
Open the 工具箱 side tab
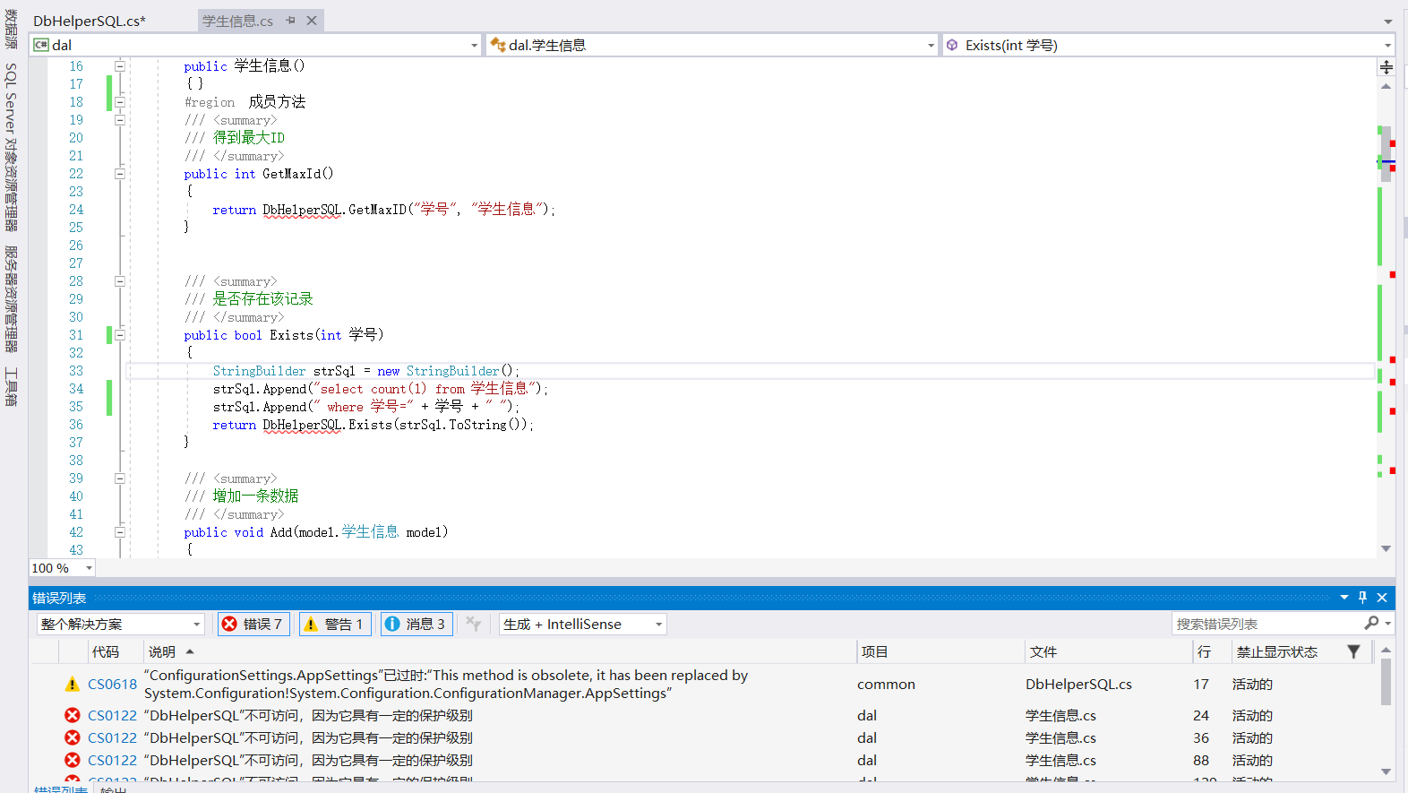[11, 386]
